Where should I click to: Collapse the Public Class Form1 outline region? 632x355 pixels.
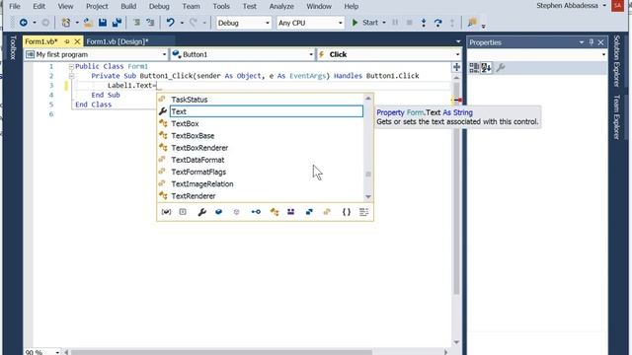point(71,66)
